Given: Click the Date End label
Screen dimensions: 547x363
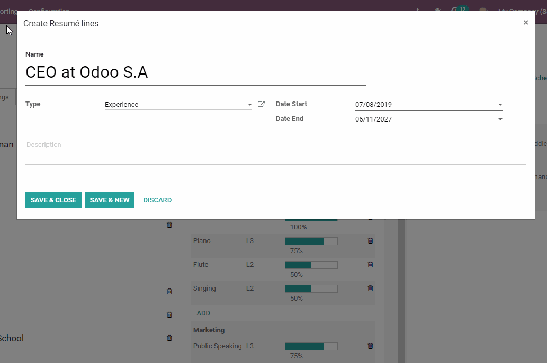Looking at the screenshot, I should (x=290, y=119).
